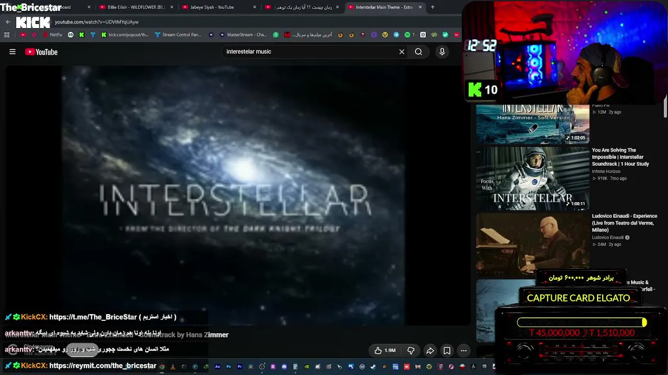Open kick.com/popout bookmark
Viewport: 668px width, 375px height.
click(125, 35)
